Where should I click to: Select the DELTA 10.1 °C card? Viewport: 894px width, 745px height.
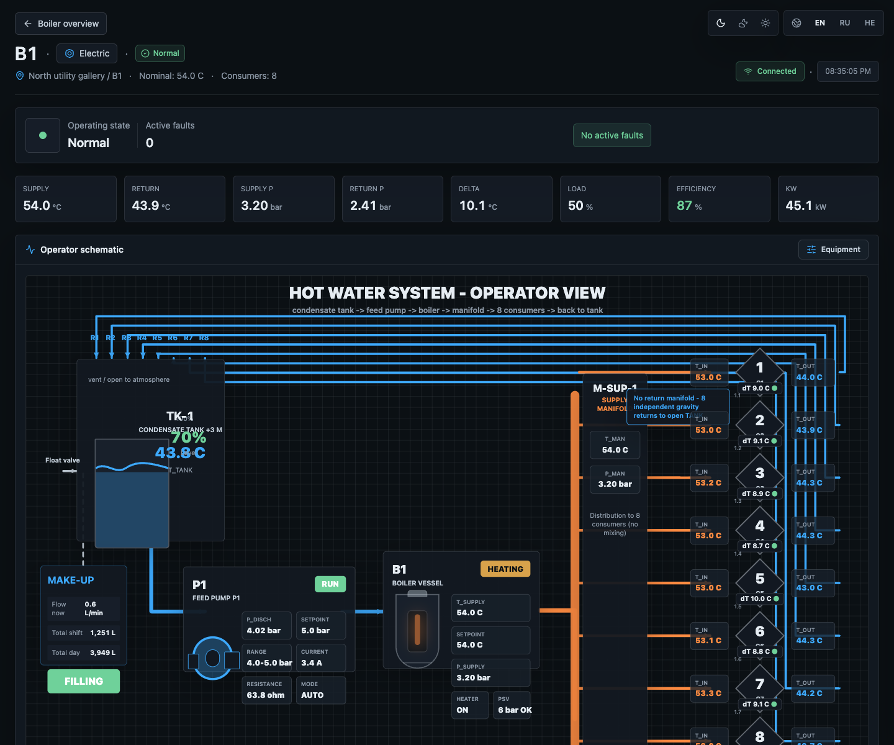(x=502, y=199)
